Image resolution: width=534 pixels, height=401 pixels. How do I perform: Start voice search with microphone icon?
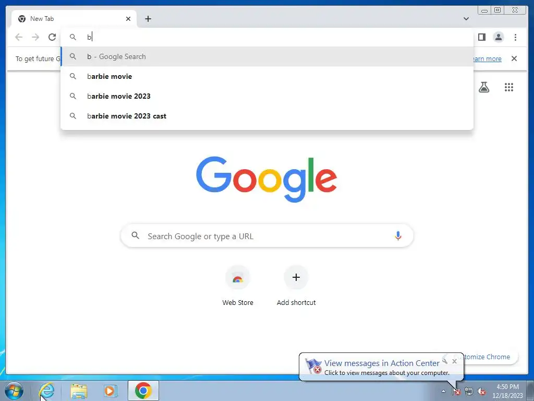(x=398, y=235)
